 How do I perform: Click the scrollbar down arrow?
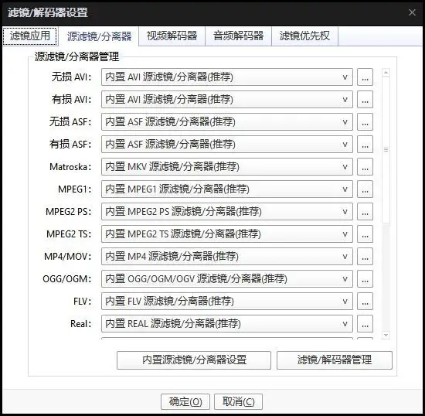click(x=386, y=336)
